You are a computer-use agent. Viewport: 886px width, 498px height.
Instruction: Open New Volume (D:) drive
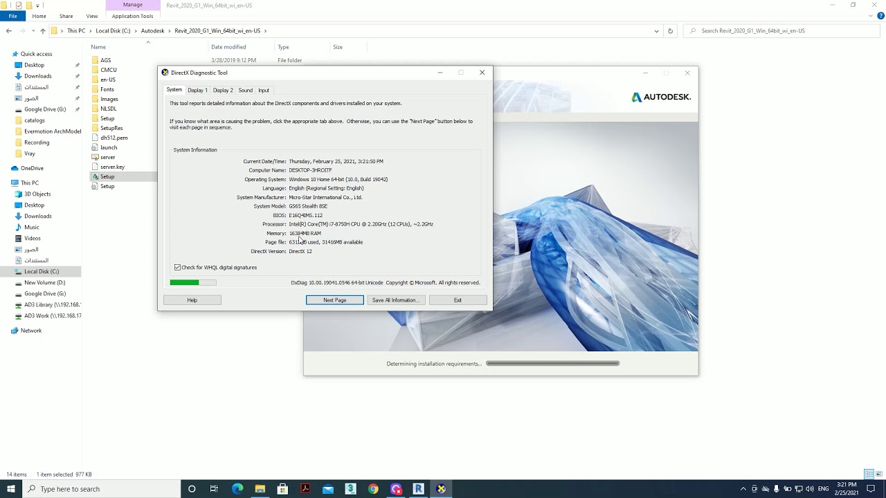(x=44, y=282)
